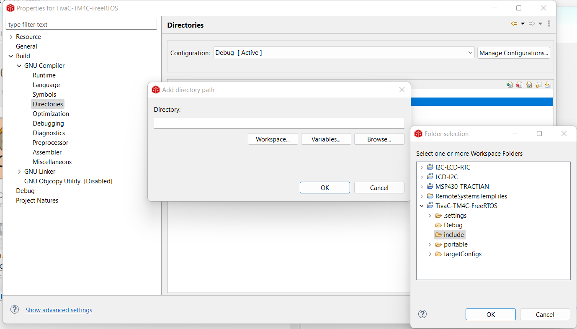
Task: Select the include folder
Action: click(453, 235)
